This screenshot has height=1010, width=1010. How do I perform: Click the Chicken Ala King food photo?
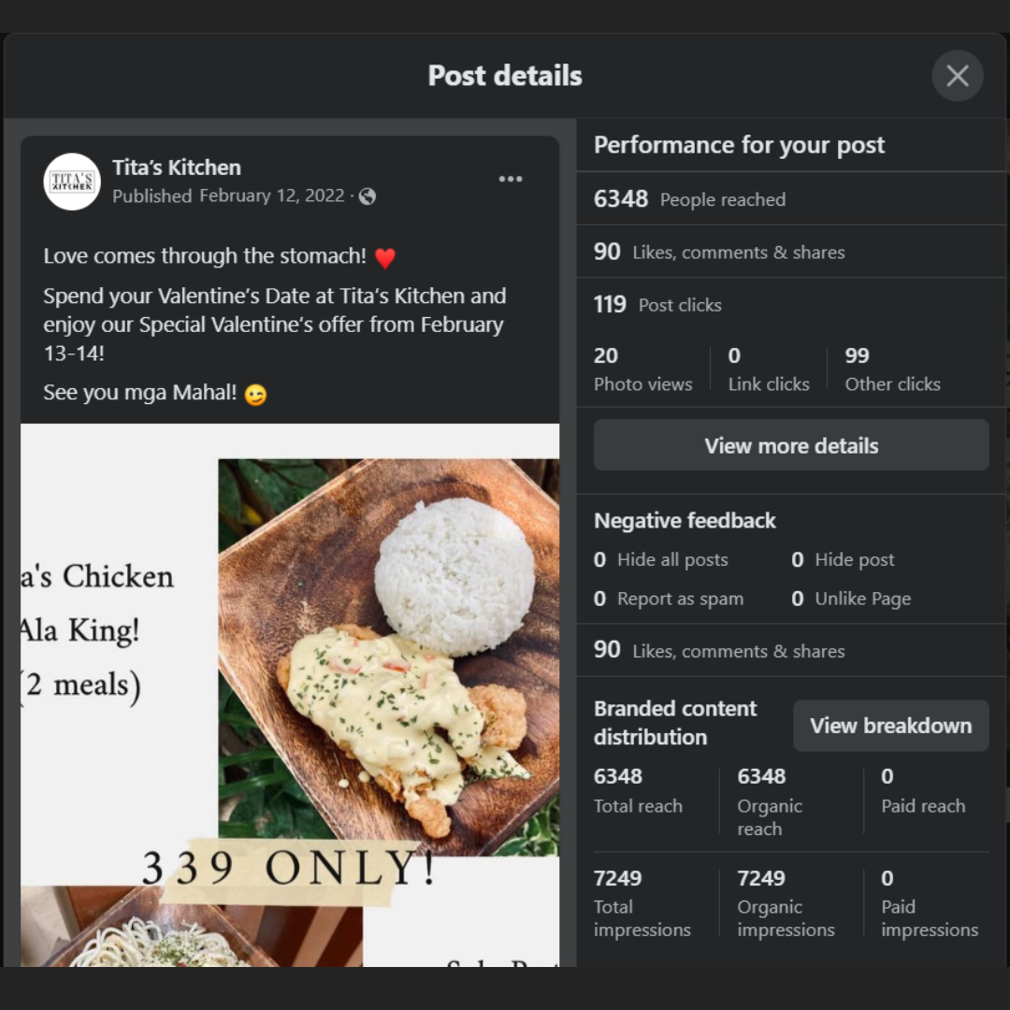click(x=388, y=656)
